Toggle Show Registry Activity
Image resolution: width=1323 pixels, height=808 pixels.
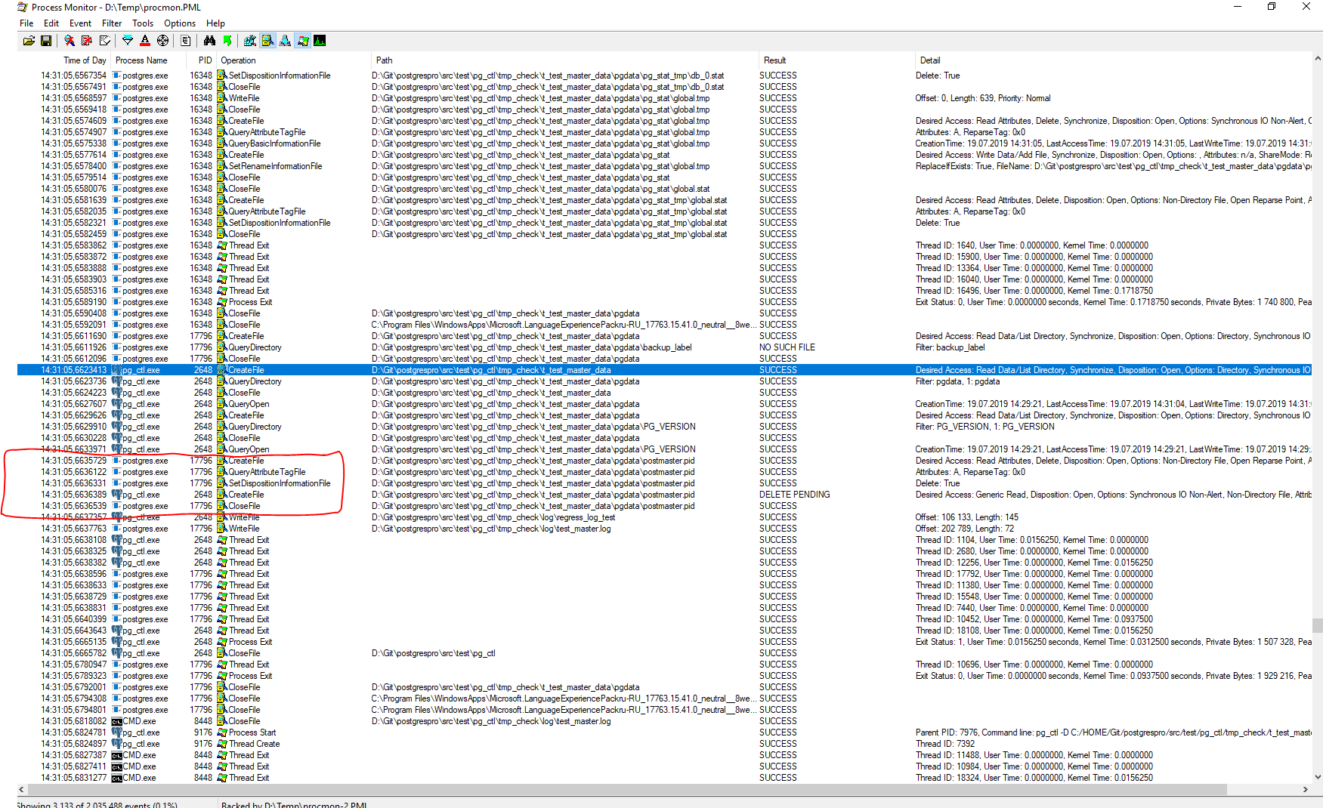[x=250, y=41]
